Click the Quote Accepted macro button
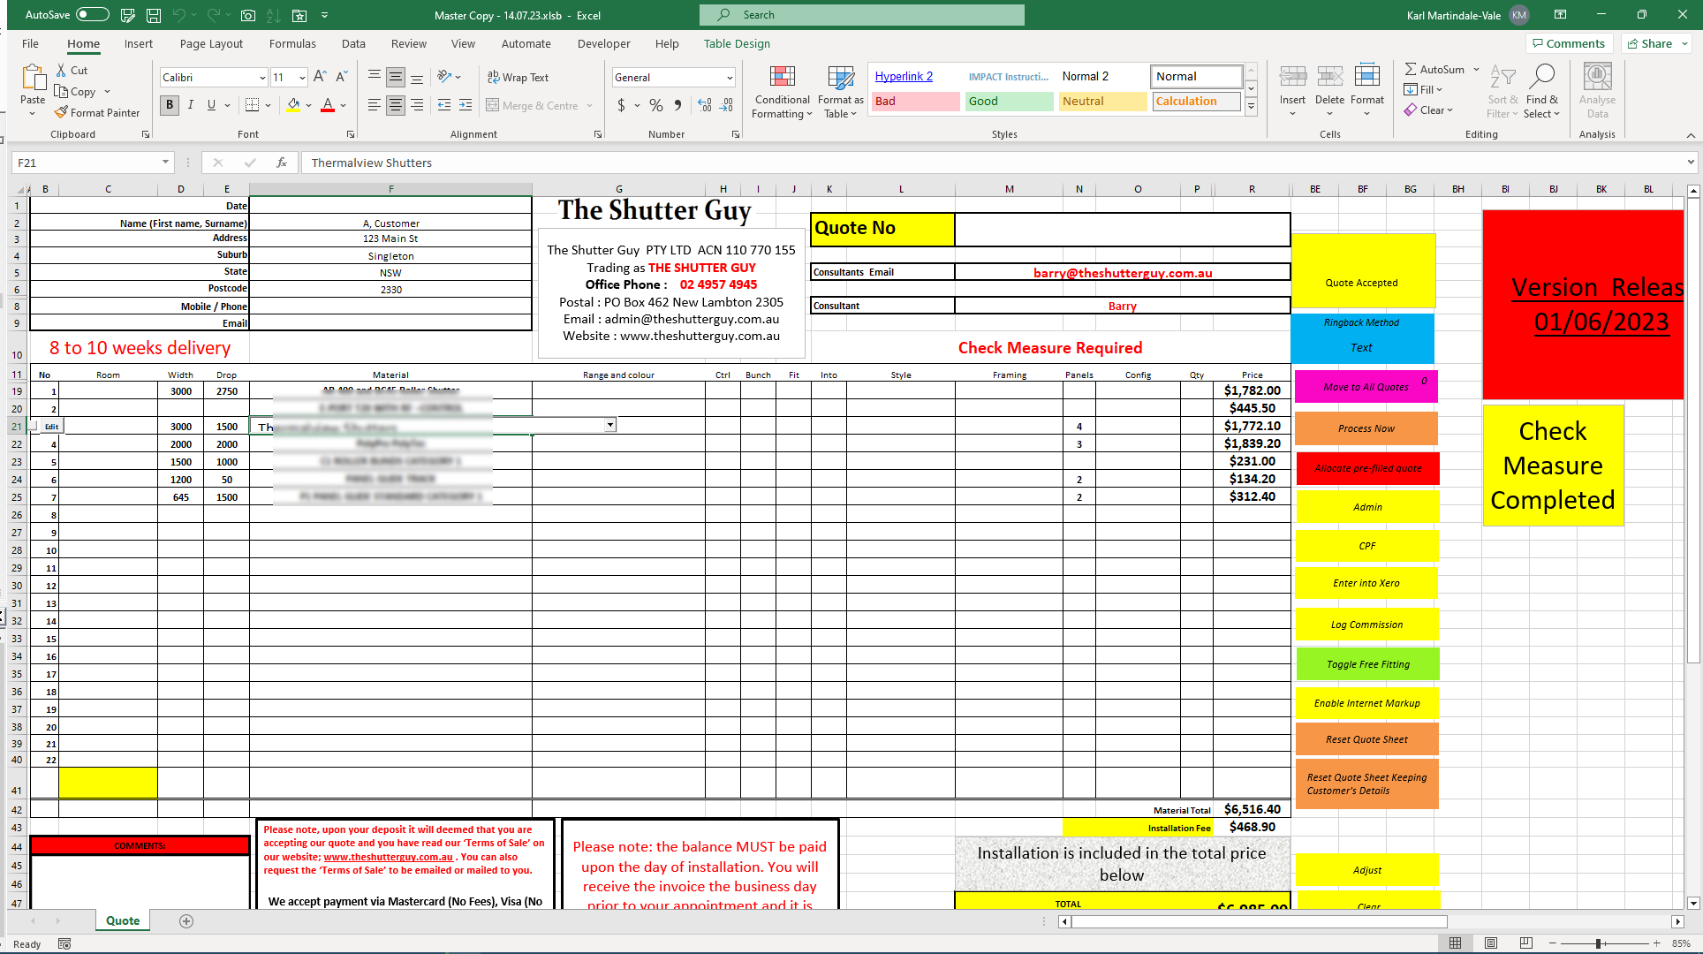Screen dimensions: 1703x954 click(1362, 270)
